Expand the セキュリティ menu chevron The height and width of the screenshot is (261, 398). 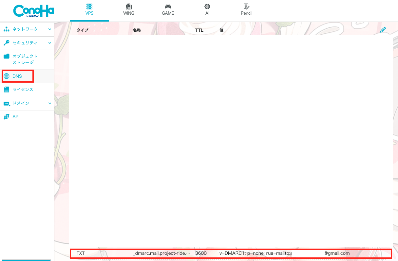pos(50,43)
